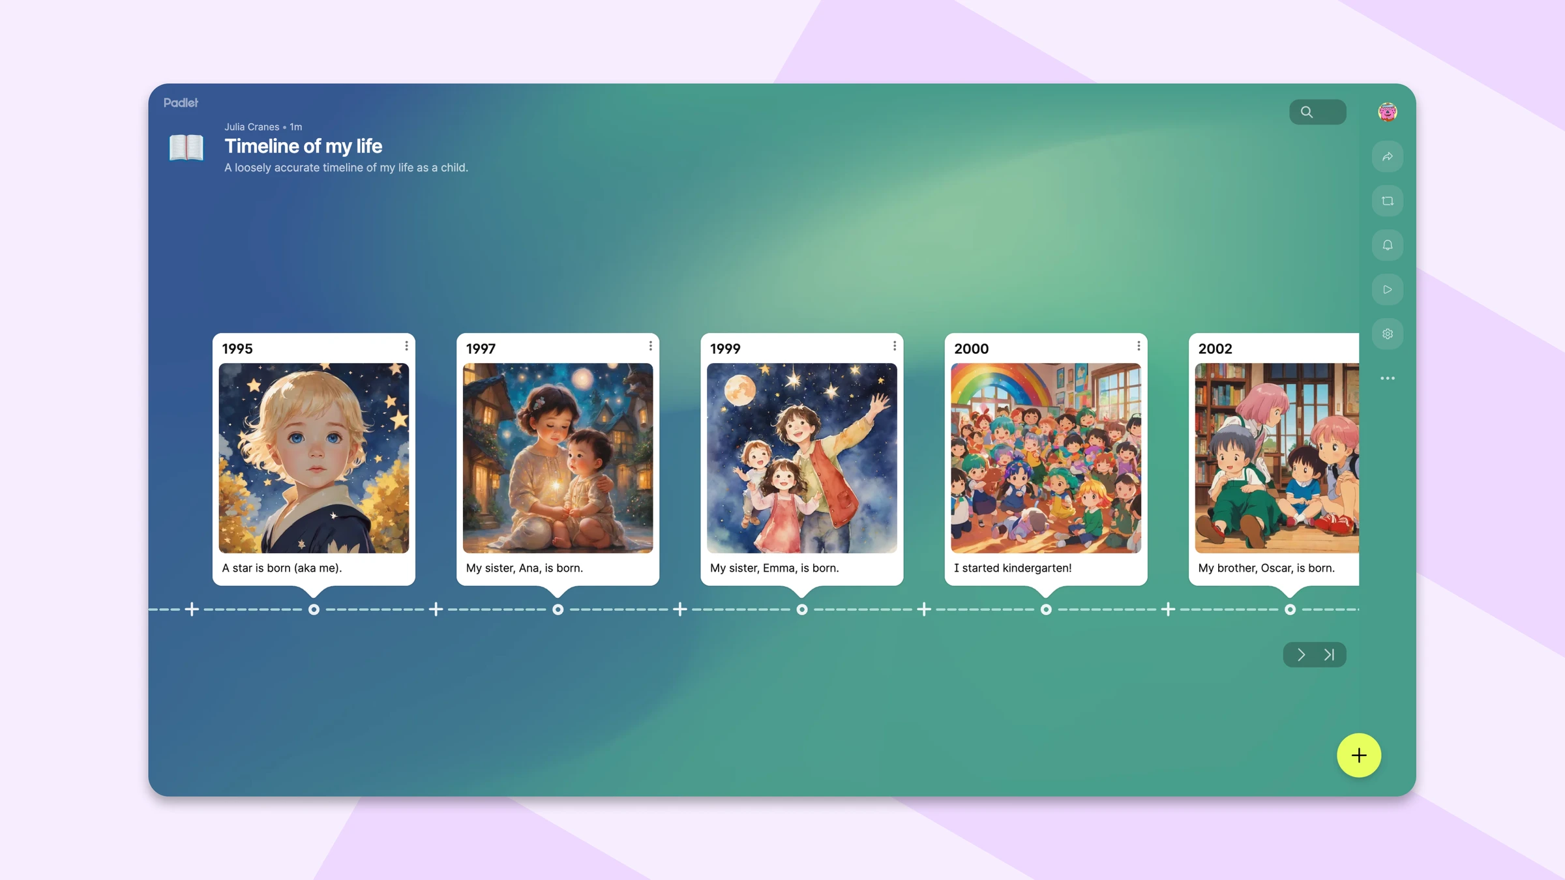This screenshot has width=1565, height=880.
Task: Open the 1997 post's three-dot menu
Action: pyautogui.click(x=650, y=346)
